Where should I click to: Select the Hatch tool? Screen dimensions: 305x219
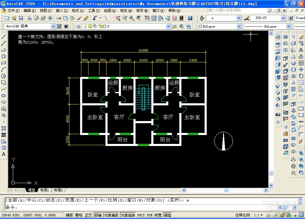click(4, 128)
